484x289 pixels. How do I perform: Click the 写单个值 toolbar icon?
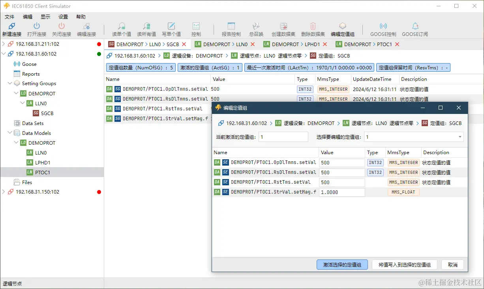171,26
